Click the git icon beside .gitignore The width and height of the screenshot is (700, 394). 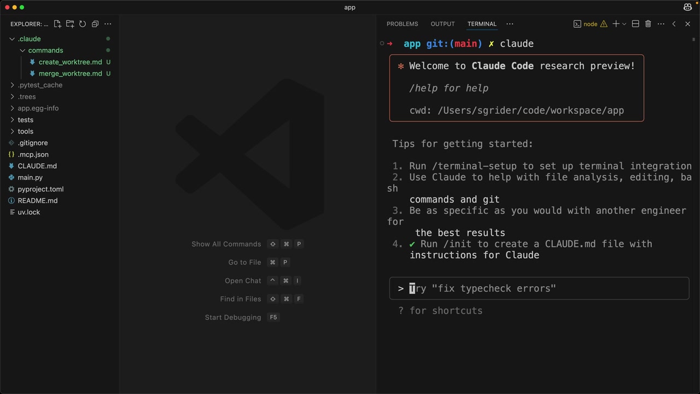(11, 143)
